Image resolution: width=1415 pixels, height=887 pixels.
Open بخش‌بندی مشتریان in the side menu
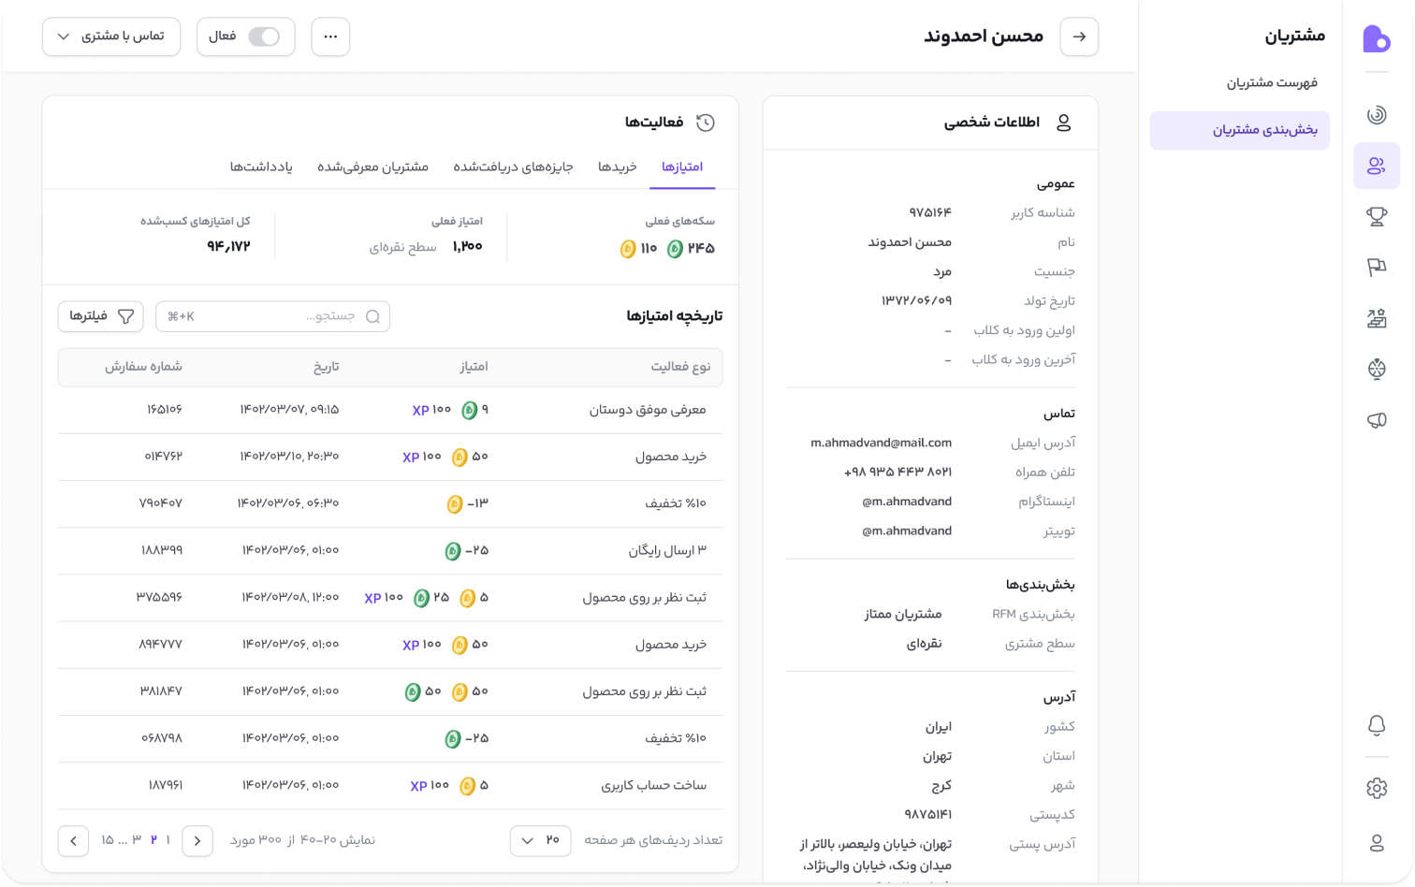click(x=1240, y=130)
